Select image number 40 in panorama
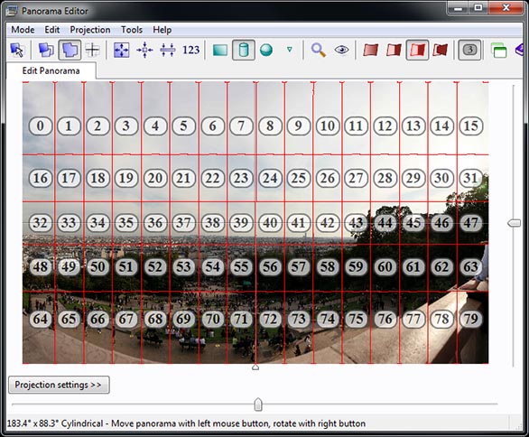 click(270, 223)
